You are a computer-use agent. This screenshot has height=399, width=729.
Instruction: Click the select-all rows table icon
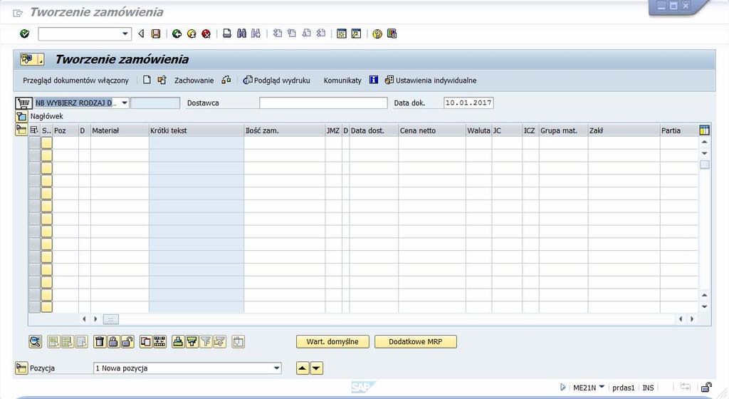point(34,130)
